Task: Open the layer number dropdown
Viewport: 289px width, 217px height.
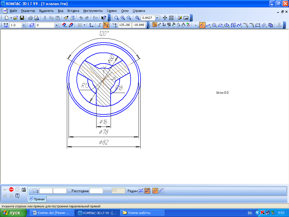Action: pyautogui.click(x=56, y=25)
